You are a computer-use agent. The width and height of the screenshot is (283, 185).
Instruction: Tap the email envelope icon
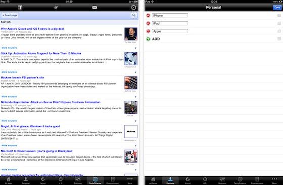[95, 7]
